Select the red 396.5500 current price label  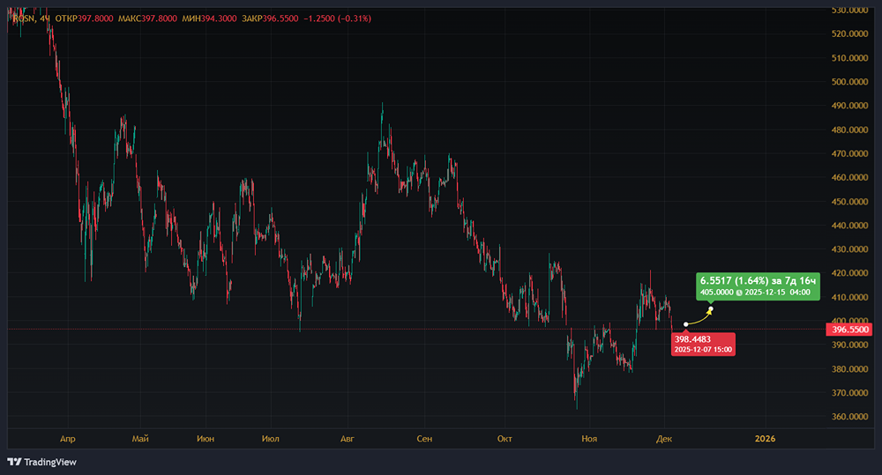pyautogui.click(x=850, y=330)
